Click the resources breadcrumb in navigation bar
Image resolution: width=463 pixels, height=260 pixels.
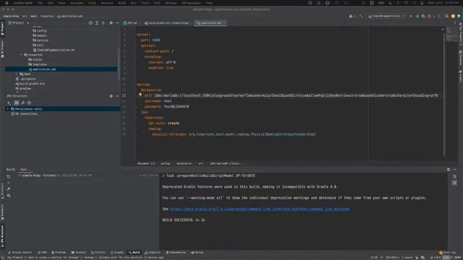[x=47, y=16]
